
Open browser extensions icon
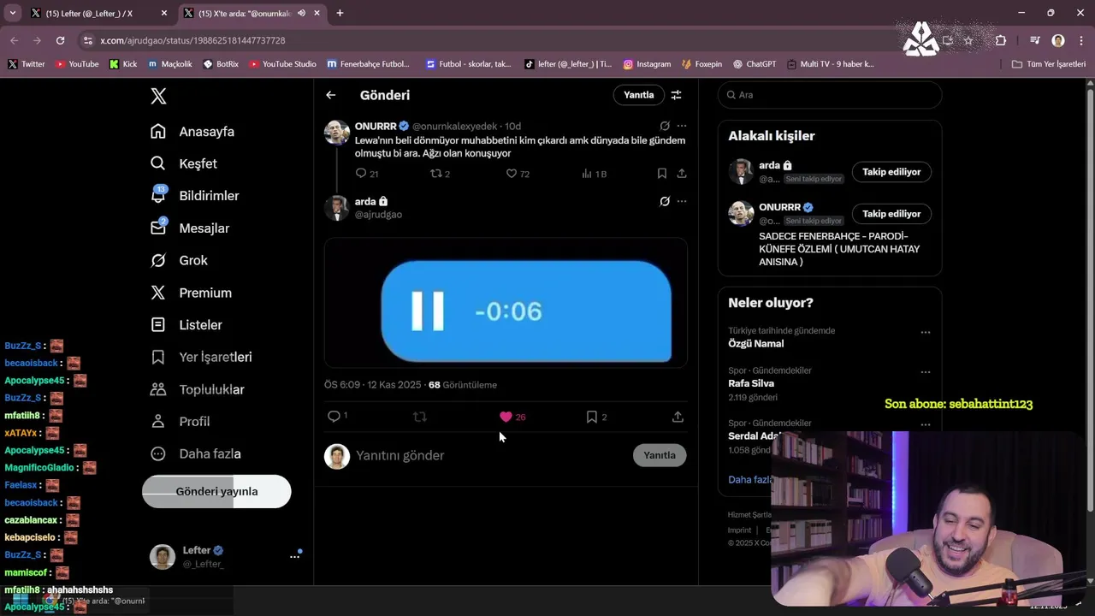click(1001, 40)
